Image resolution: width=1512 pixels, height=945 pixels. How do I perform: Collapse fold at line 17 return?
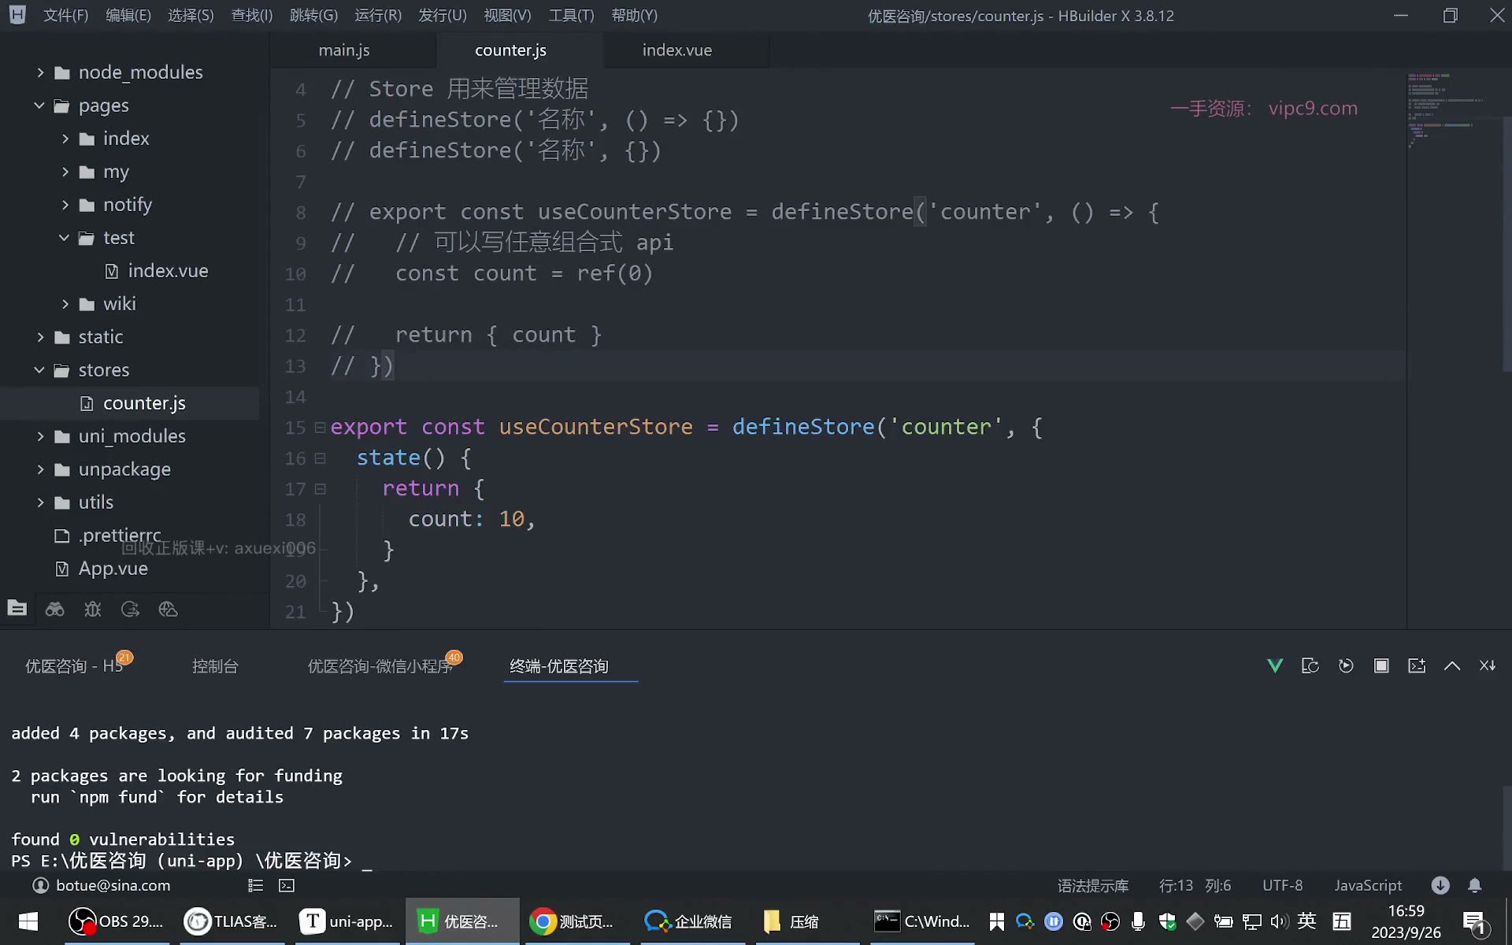pyautogui.click(x=320, y=489)
